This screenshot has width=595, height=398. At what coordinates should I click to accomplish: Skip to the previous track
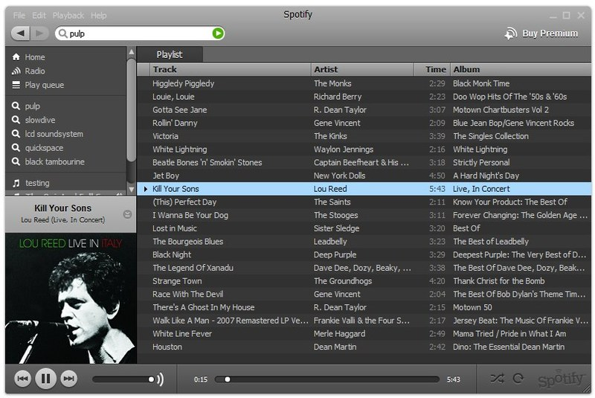[x=23, y=379]
